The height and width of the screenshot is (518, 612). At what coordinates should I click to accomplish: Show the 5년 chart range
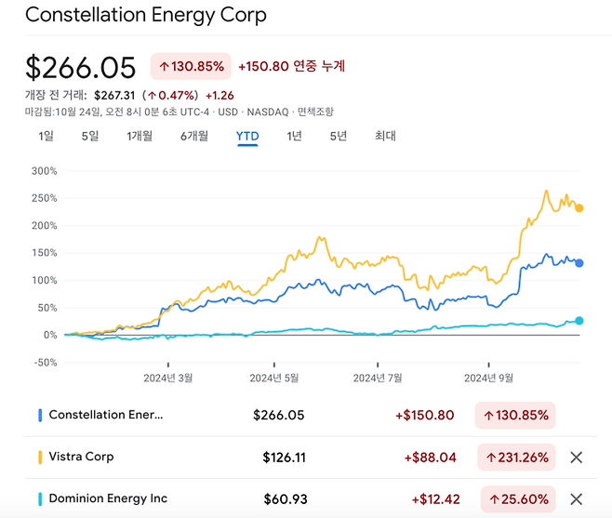click(x=338, y=136)
